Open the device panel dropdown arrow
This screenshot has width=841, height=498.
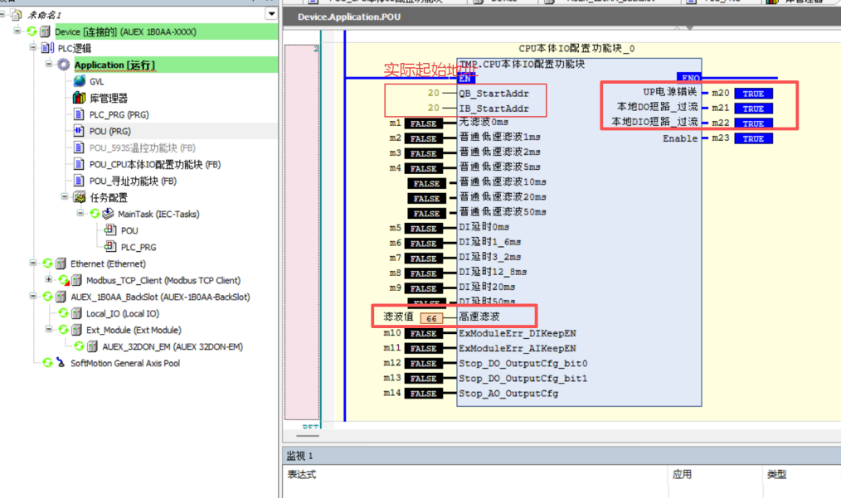coord(271,14)
